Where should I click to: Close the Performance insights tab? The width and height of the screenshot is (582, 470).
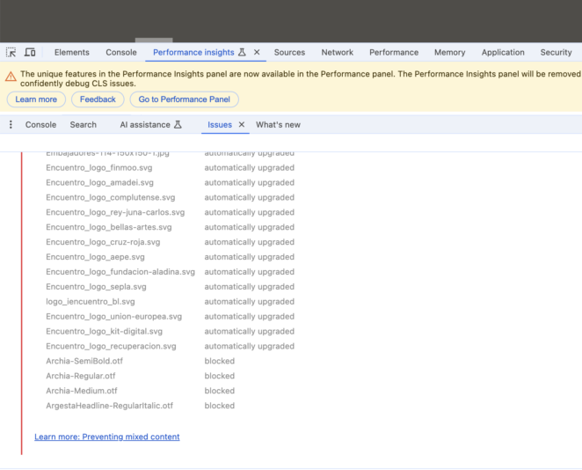257,53
